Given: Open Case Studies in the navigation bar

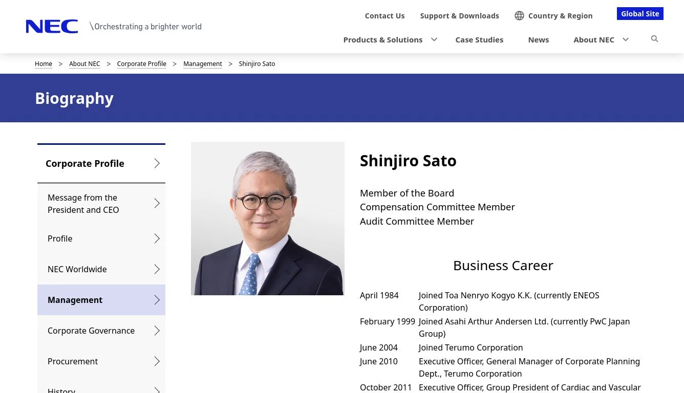Looking at the screenshot, I should pos(479,39).
